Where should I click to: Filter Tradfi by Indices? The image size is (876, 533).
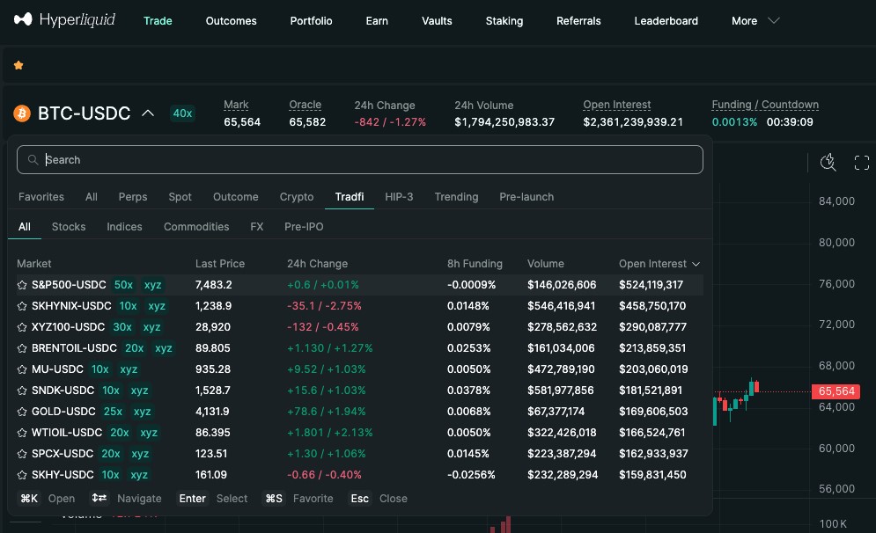point(124,227)
